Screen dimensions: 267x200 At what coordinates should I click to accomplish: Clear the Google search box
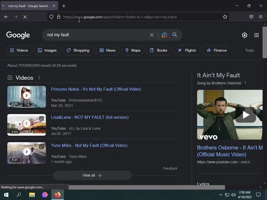click(x=151, y=35)
